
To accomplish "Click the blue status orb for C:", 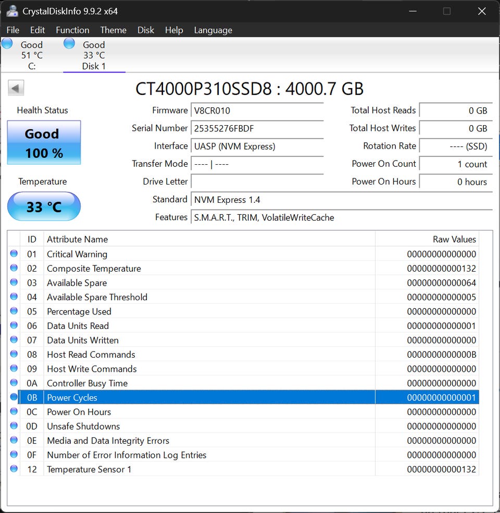I will tap(7, 43).
